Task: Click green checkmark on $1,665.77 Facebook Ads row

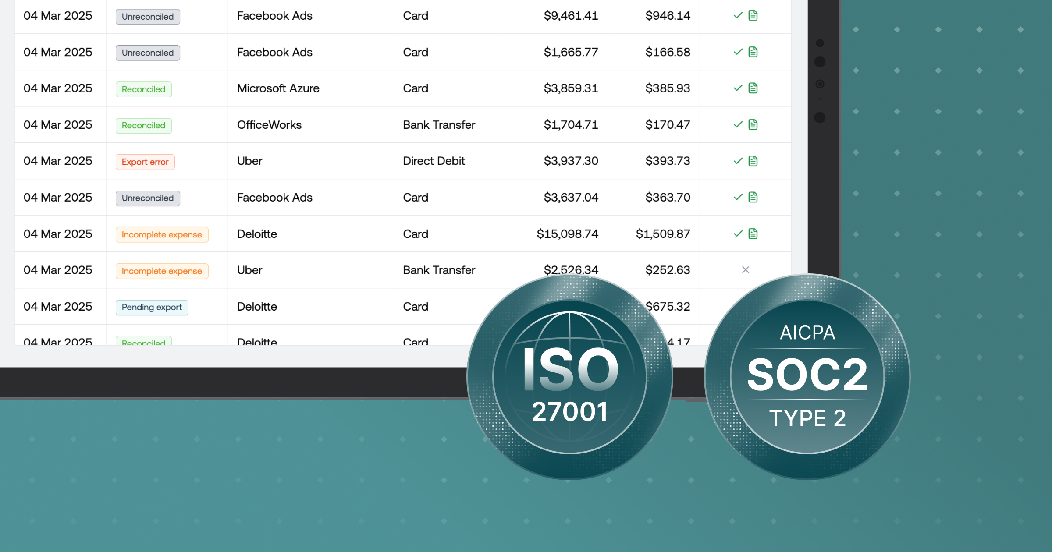Action: click(738, 52)
